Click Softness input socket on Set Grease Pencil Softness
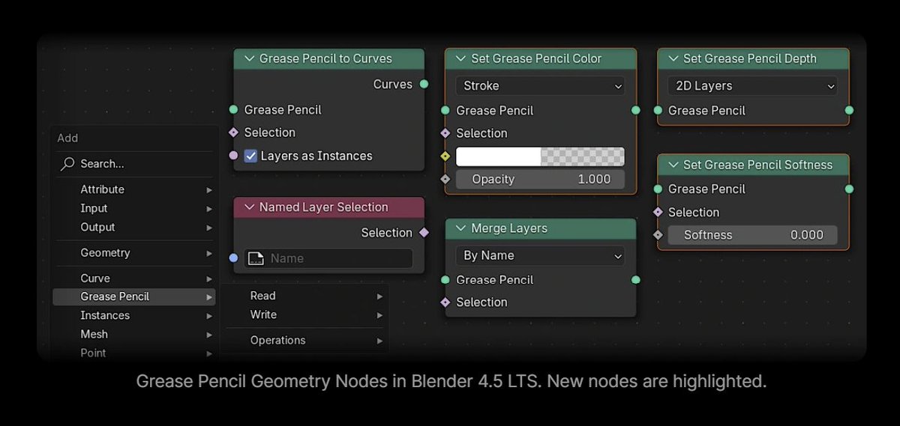Screen dimensions: 900x426 coord(658,234)
